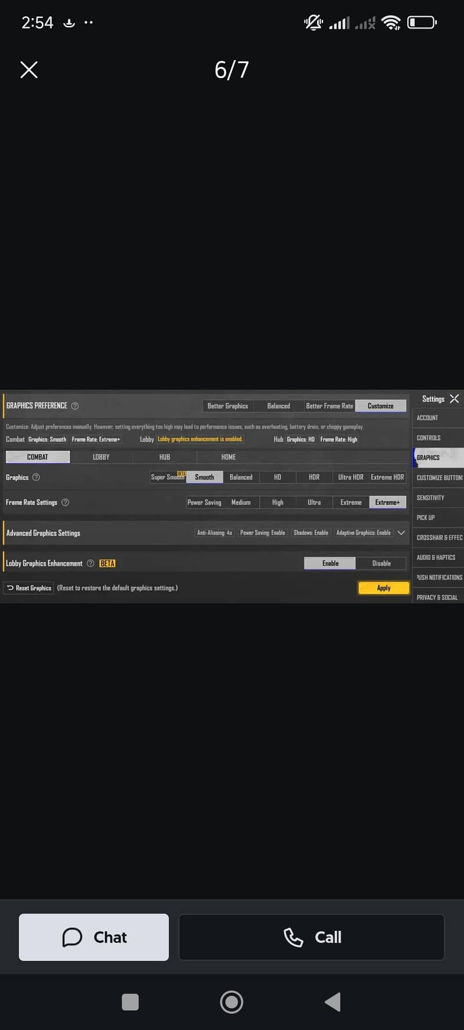The image size is (464, 1030).
Task: Select Balanced graphics preference preset
Action: click(x=278, y=406)
